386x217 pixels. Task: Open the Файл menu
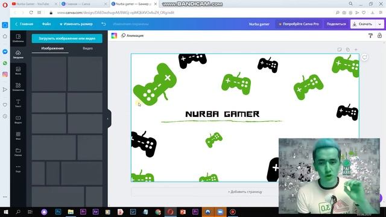coord(46,24)
